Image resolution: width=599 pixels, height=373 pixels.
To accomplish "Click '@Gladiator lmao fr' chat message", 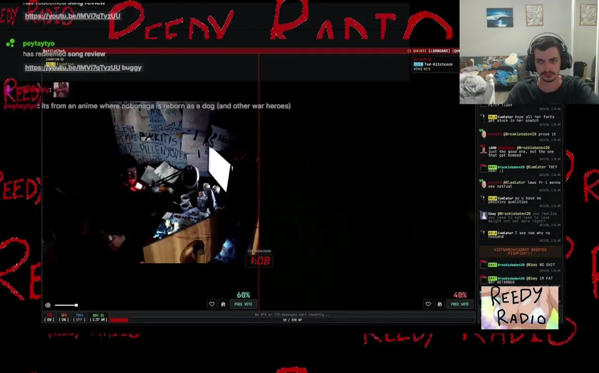I will click(x=520, y=185).
